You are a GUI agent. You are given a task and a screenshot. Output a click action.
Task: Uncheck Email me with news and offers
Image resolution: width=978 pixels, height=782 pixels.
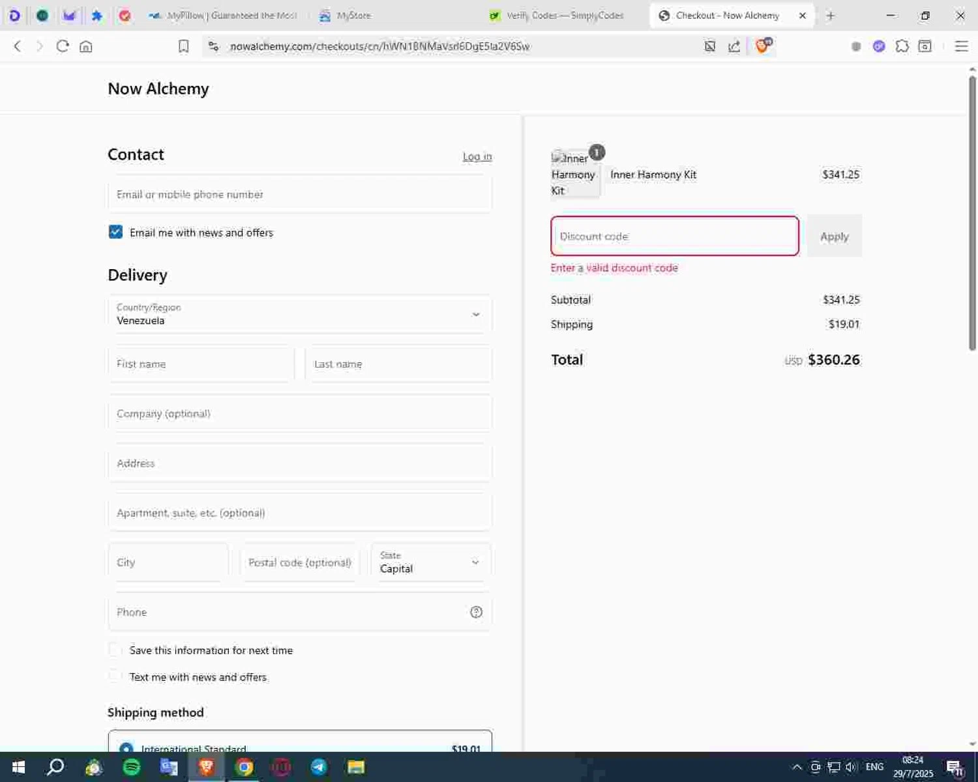pos(115,232)
